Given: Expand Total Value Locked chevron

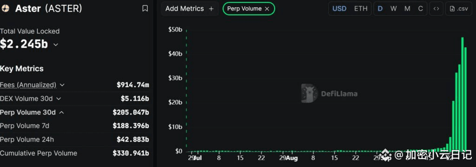Looking at the screenshot, I should click(56, 45).
